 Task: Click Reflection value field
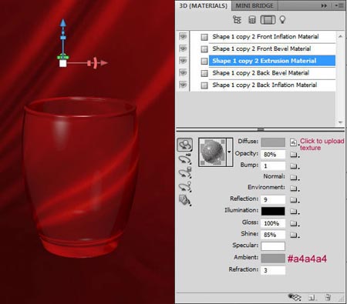tap(273, 199)
